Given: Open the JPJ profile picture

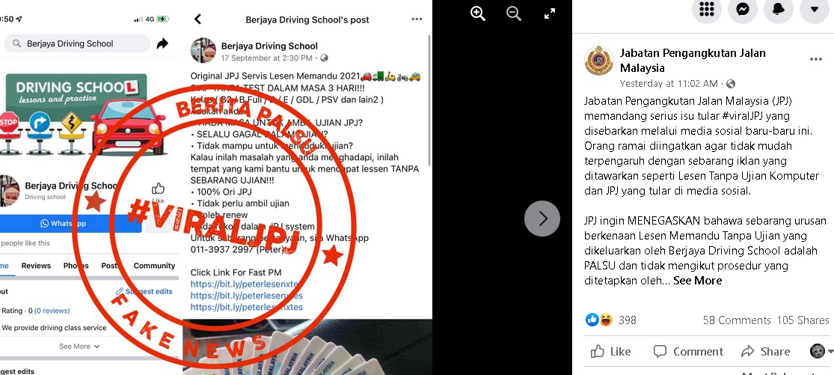Looking at the screenshot, I should [599, 61].
